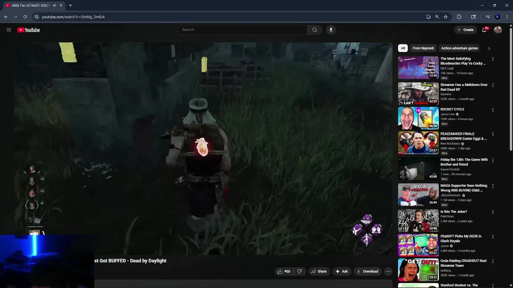Close the YouTube browser tab
This screenshot has width=513, height=288.
(61, 6)
